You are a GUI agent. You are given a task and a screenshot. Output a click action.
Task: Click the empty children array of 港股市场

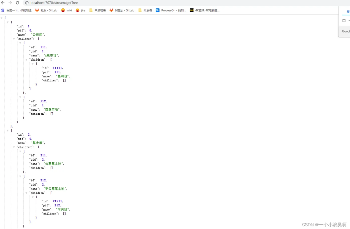(x=52, y=114)
